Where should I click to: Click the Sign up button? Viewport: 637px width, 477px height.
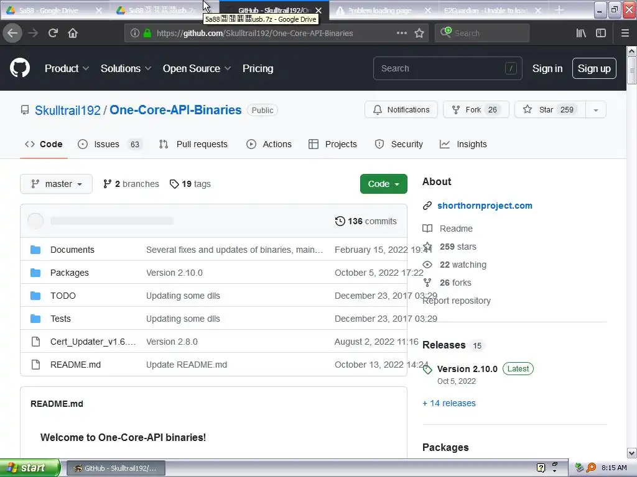point(594,68)
